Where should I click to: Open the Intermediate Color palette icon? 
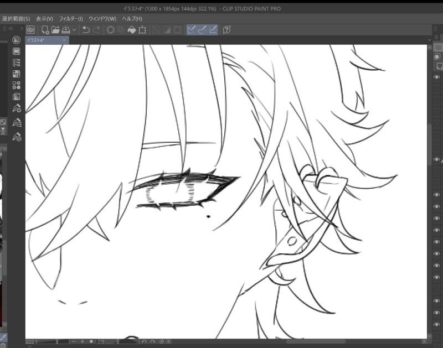point(17,85)
